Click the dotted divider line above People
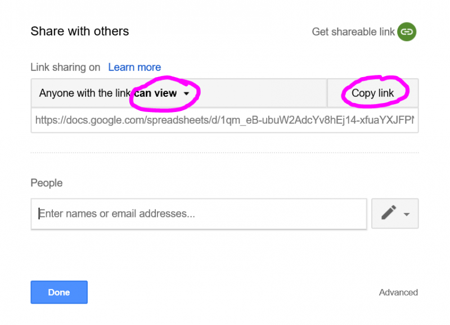Screen dimensions: 450x325 tap(224, 153)
